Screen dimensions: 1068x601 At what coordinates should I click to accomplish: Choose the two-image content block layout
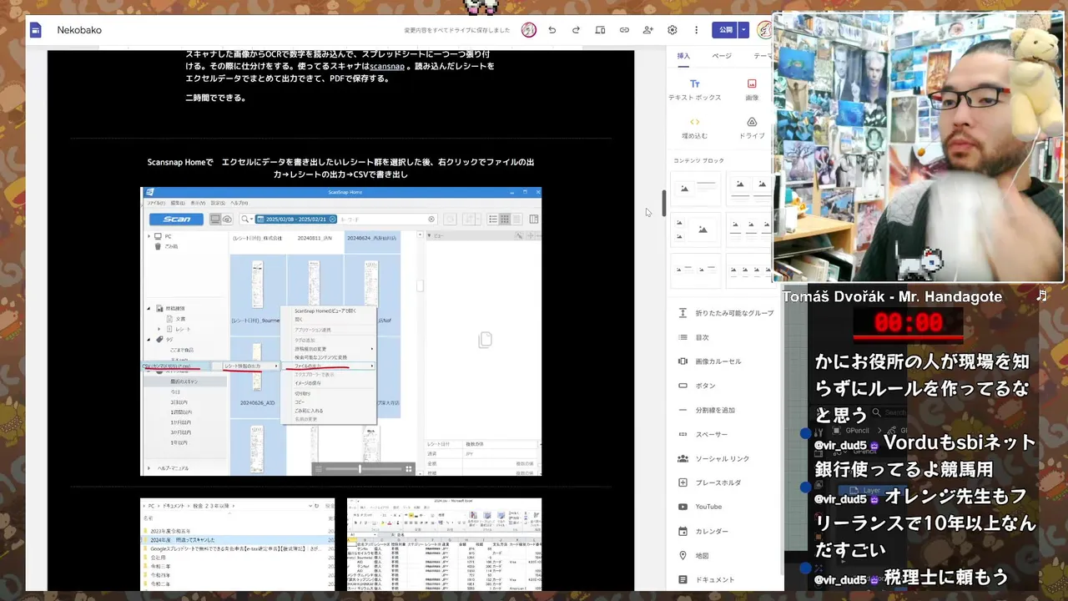[x=749, y=189]
